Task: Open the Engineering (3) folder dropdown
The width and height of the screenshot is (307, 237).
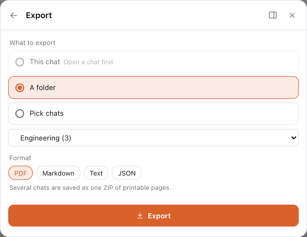Action: point(153,138)
